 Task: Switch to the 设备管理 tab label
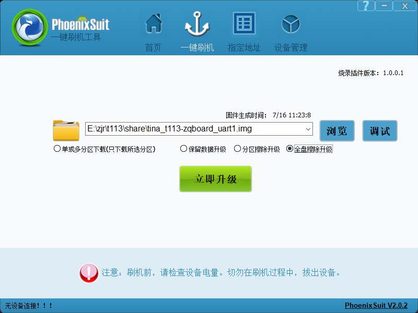[x=291, y=47]
